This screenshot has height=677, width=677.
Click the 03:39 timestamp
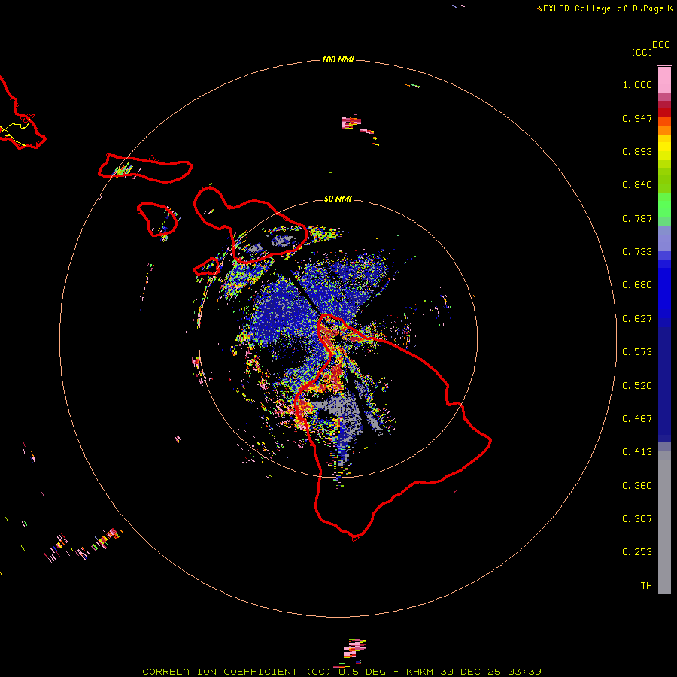pyautogui.click(x=524, y=672)
